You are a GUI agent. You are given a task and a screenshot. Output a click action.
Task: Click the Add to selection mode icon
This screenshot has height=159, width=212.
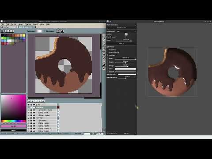point(6,31)
